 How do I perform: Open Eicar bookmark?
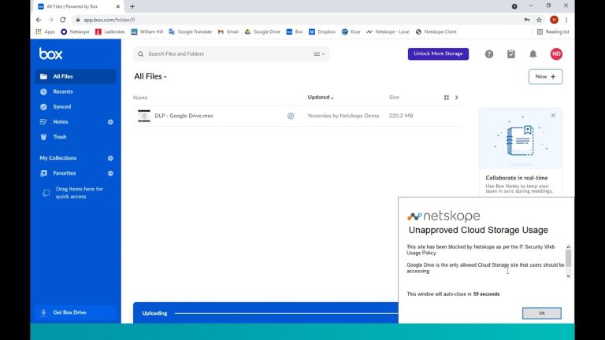coord(351,31)
